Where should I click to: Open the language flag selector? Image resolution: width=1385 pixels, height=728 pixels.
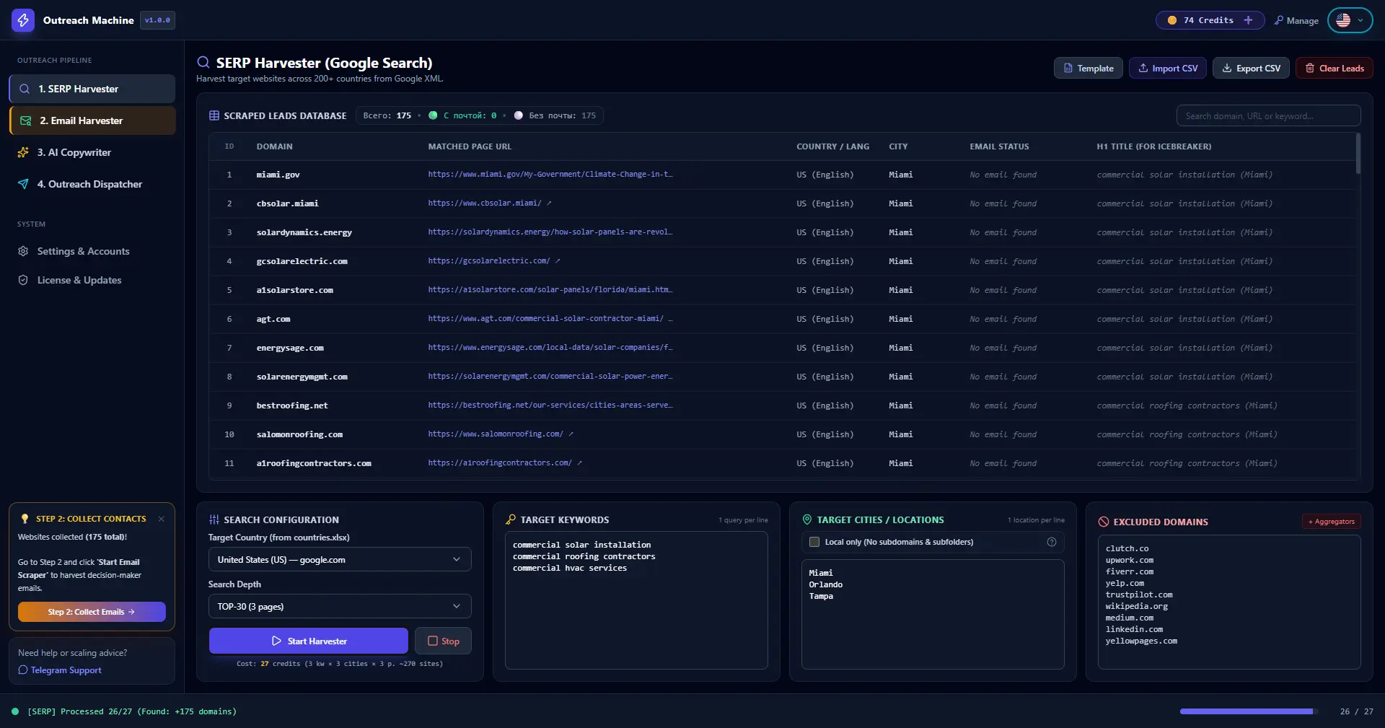(1350, 20)
